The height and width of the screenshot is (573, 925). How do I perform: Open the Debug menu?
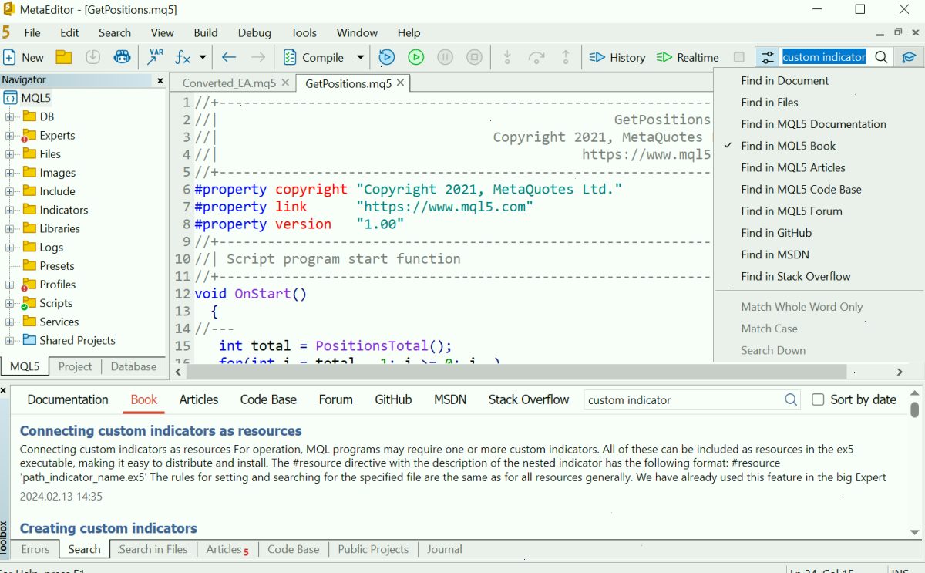click(254, 32)
